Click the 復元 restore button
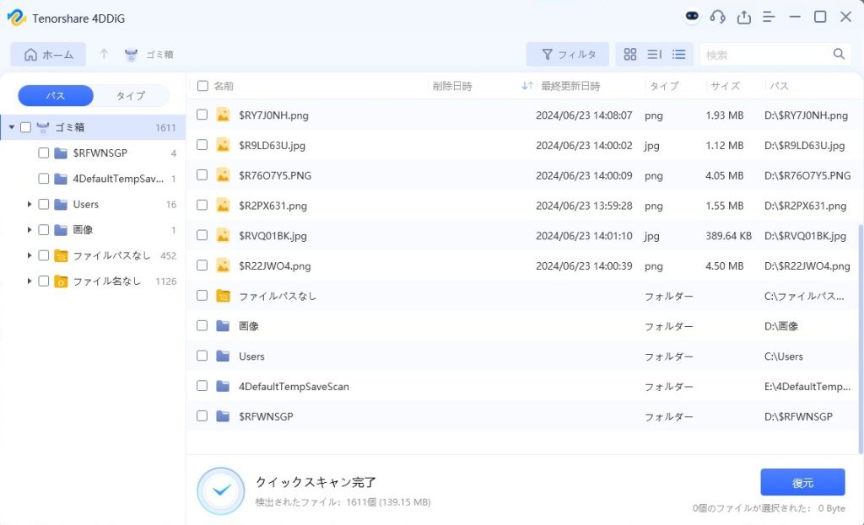This screenshot has width=864, height=525. 802,483
